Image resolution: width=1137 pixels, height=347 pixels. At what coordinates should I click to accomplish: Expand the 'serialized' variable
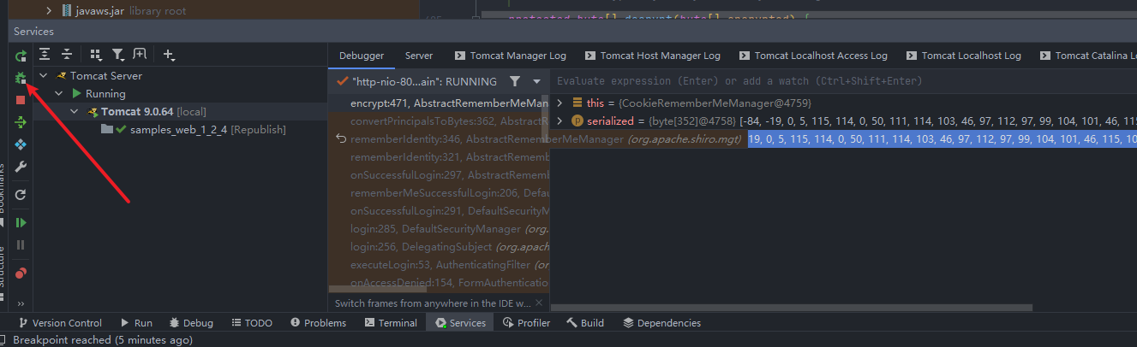560,121
